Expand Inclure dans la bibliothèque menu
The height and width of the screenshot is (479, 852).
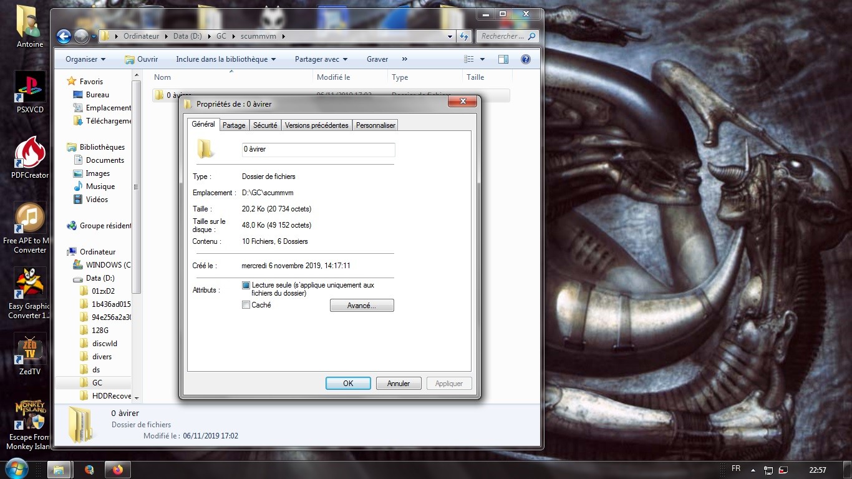[x=226, y=59]
